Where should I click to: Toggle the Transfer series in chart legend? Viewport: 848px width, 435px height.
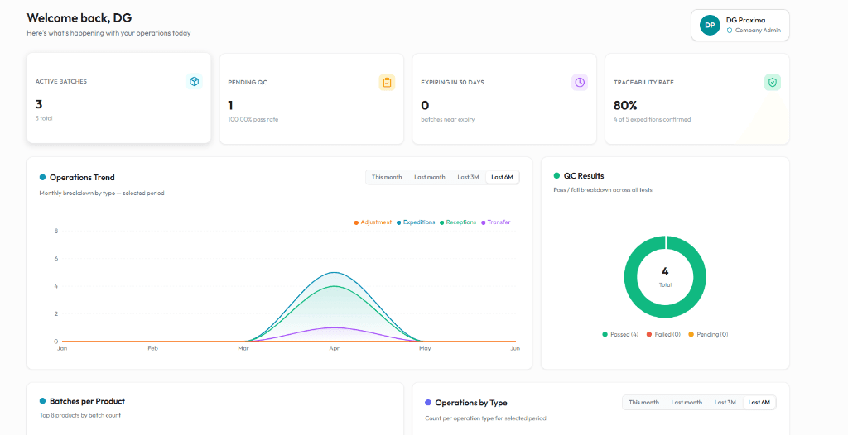pos(495,222)
